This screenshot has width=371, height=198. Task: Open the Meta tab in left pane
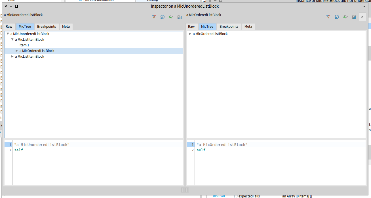[66, 26]
